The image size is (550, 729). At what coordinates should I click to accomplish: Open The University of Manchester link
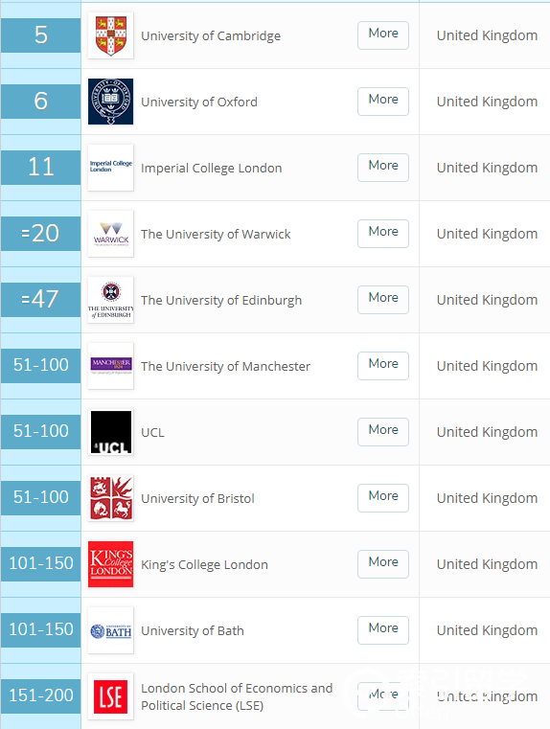click(225, 366)
